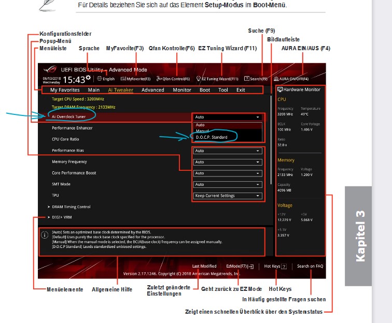Click Target CPU Speed : 3200MHz text
This screenshot has width=392, height=323.
click(x=78, y=99)
